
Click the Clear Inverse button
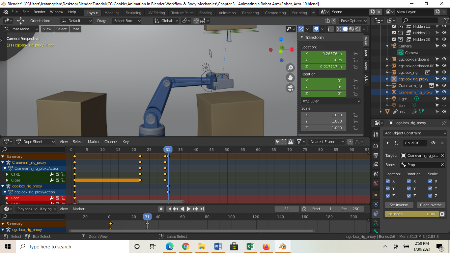pyautogui.click(x=431, y=205)
